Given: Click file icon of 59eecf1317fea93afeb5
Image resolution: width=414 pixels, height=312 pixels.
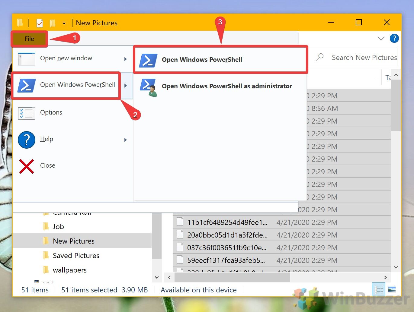Looking at the screenshot, I should [x=180, y=260].
